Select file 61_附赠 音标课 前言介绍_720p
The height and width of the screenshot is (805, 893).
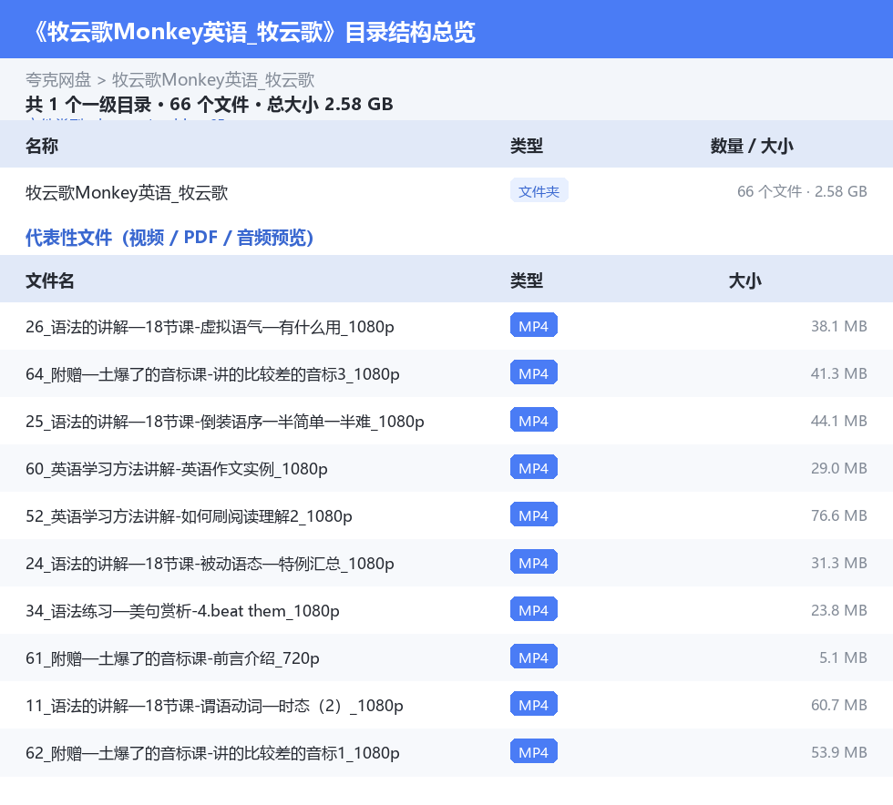click(172, 657)
